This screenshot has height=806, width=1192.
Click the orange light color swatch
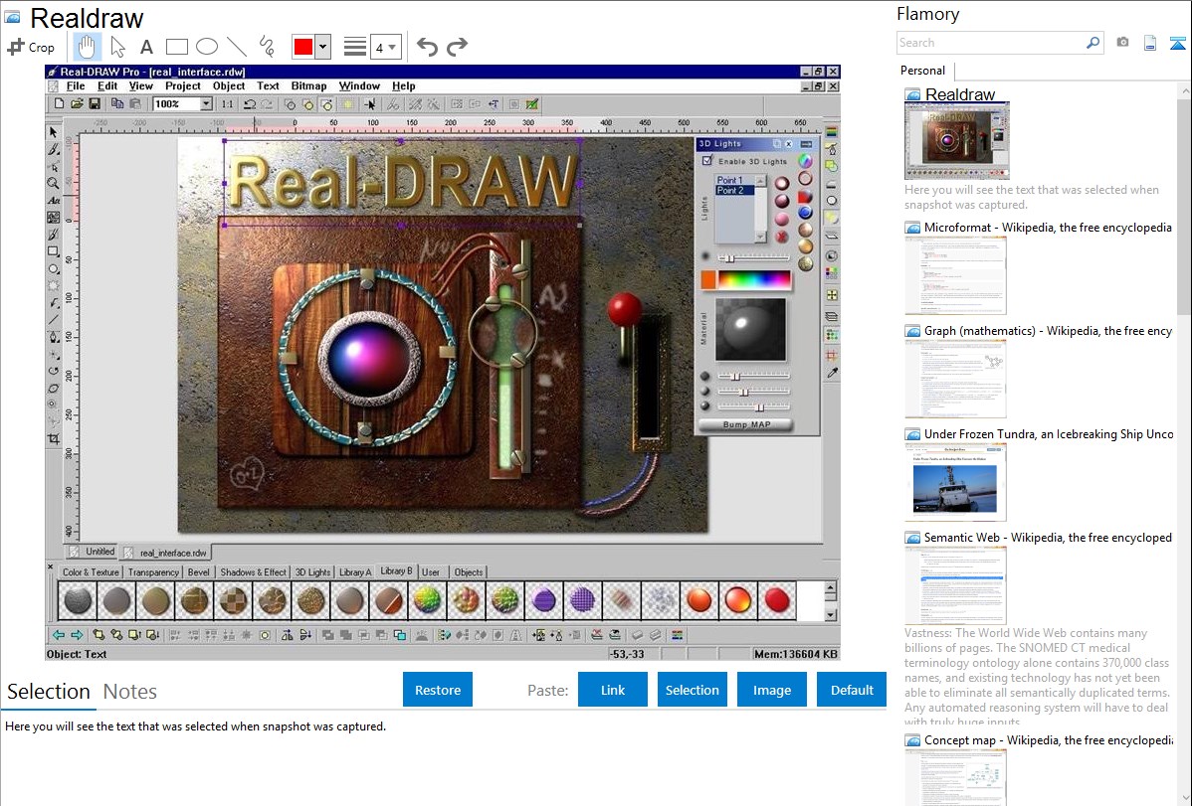click(707, 280)
